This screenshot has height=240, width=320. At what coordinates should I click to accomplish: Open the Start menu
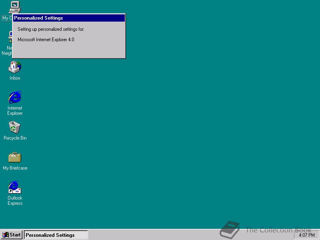click(11, 235)
